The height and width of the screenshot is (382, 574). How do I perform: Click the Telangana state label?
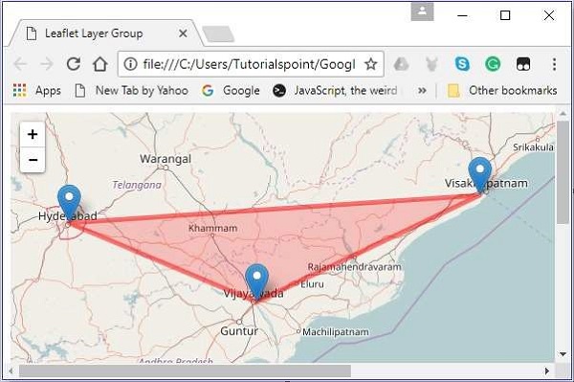coord(137,185)
